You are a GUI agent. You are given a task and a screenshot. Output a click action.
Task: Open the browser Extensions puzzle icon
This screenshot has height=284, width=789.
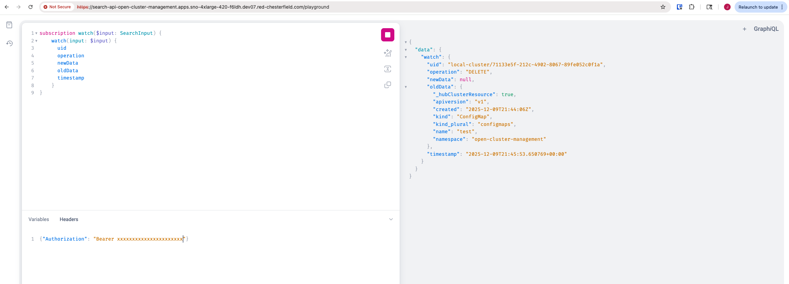(691, 7)
